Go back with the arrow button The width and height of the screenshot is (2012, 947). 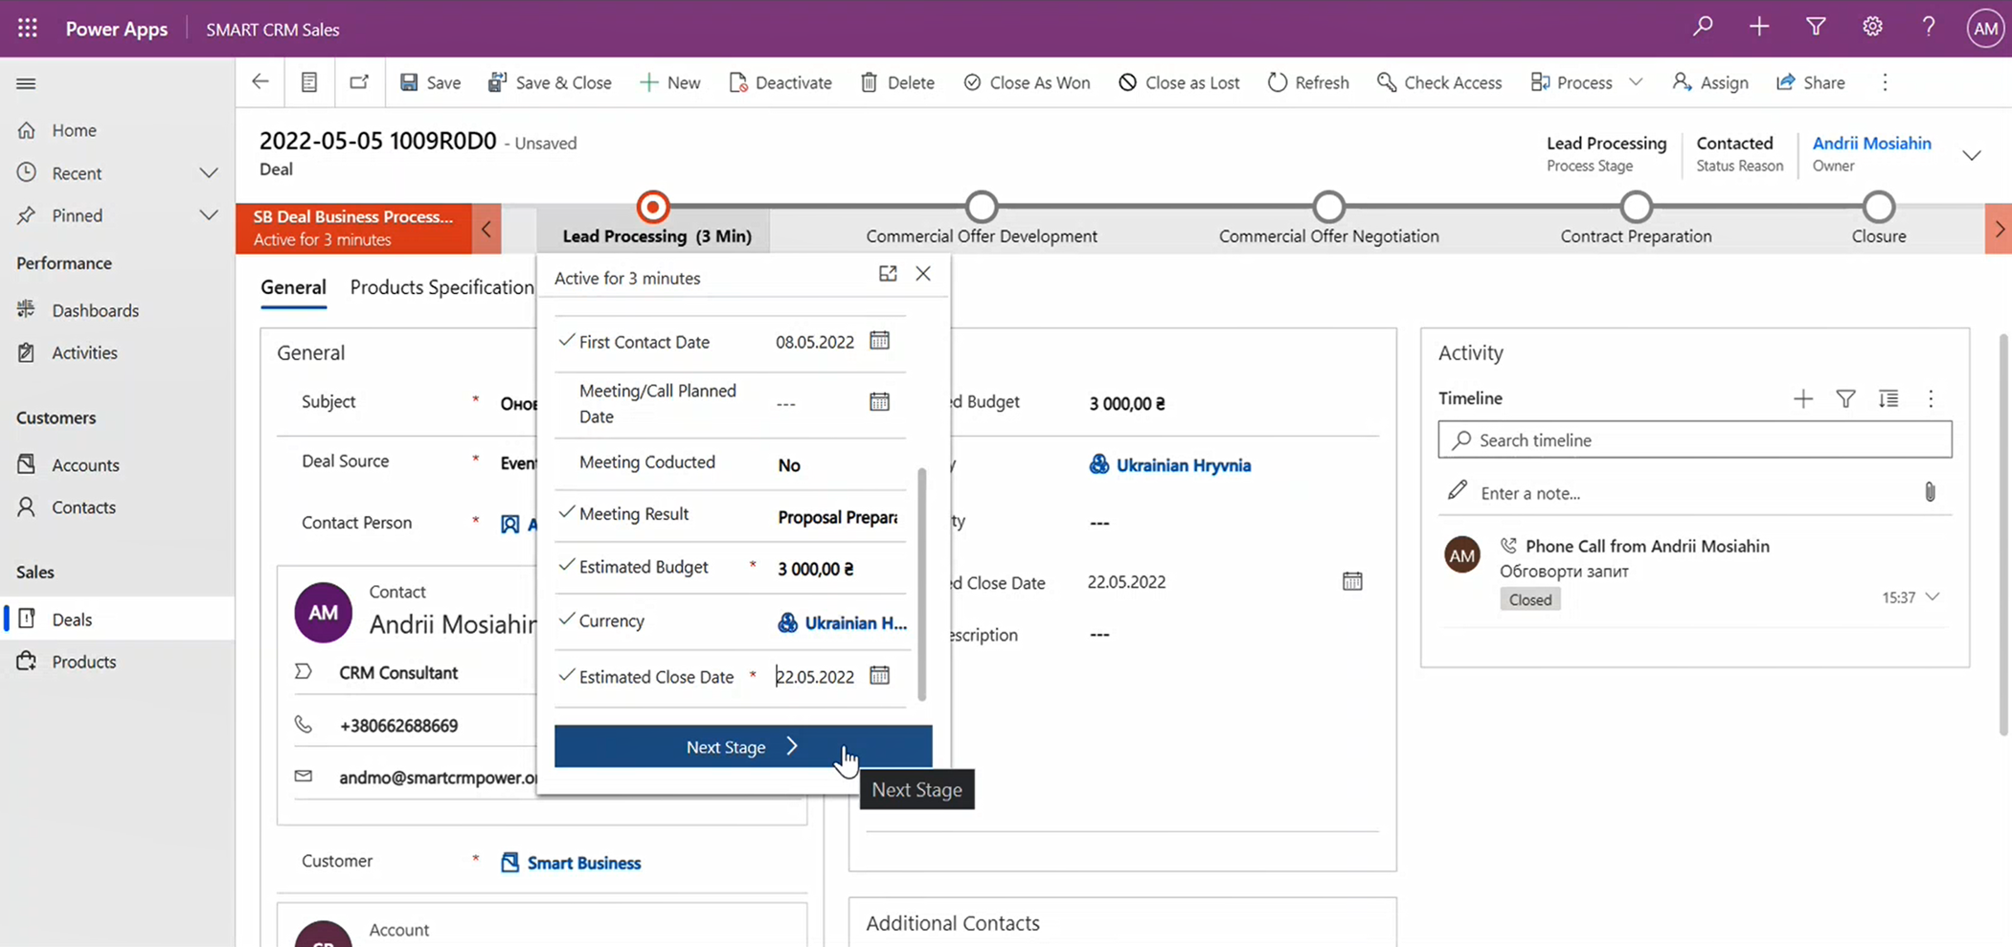coord(260,82)
